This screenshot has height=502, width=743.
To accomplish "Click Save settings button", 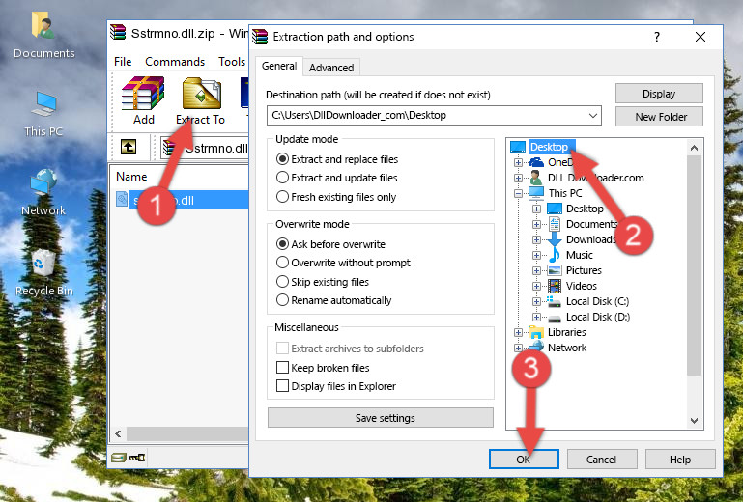I will tap(381, 418).
